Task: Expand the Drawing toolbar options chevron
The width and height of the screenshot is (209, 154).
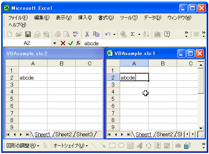Action: click(204, 146)
